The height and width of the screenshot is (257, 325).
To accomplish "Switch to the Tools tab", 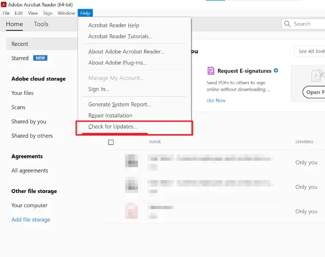I will click(41, 24).
